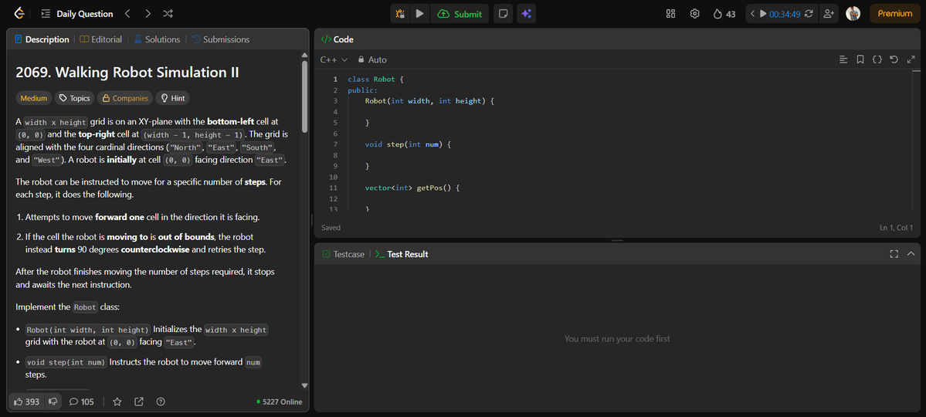Click the description scrollbar down arrow
926x417 pixels.
pos(305,385)
